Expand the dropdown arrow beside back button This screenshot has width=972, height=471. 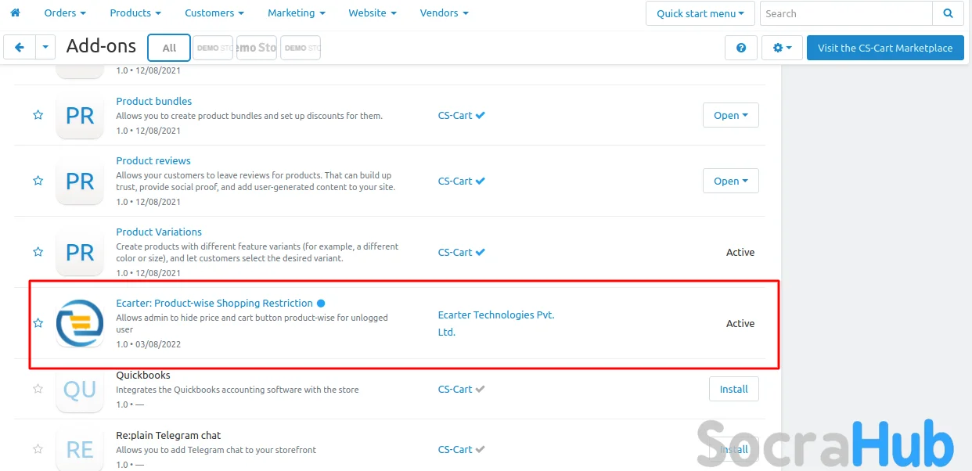pos(45,48)
